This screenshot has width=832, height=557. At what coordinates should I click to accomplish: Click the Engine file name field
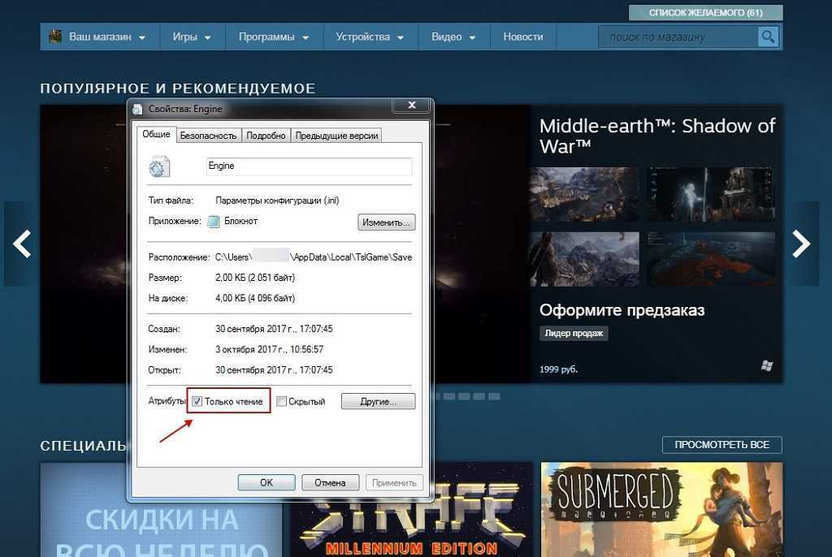click(309, 166)
